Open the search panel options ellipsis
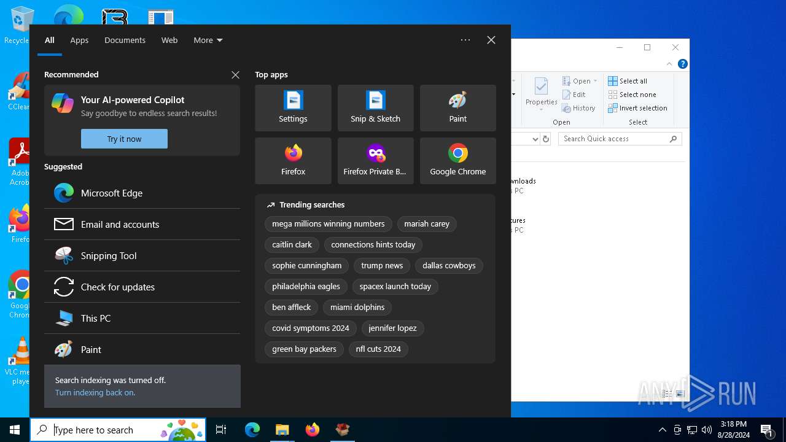Image resolution: width=786 pixels, height=442 pixels. click(465, 40)
